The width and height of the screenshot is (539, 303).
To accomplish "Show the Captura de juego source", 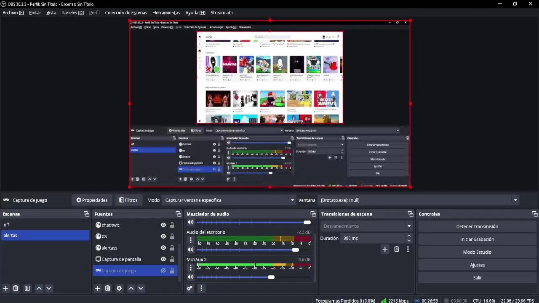I will (x=163, y=271).
